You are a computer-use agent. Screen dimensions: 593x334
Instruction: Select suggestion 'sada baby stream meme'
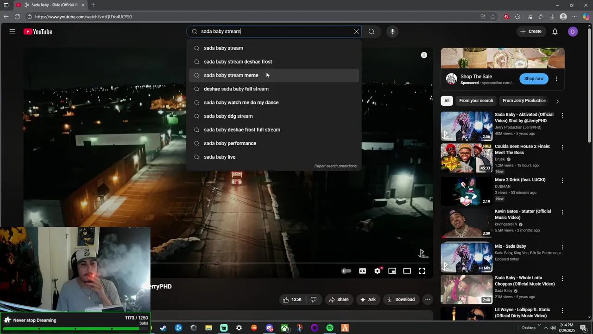coord(274,75)
